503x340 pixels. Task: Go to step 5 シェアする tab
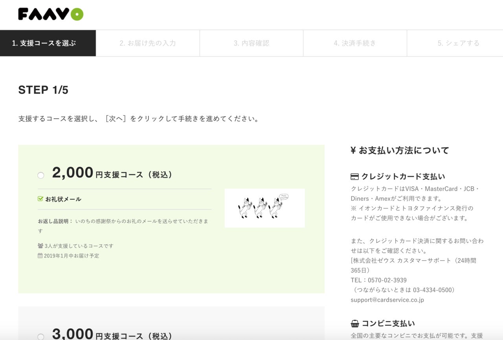tap(458, 43)
